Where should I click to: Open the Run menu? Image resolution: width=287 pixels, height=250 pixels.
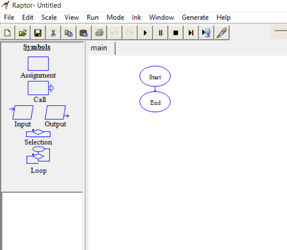pyautogui.click(x=92, y=18)
